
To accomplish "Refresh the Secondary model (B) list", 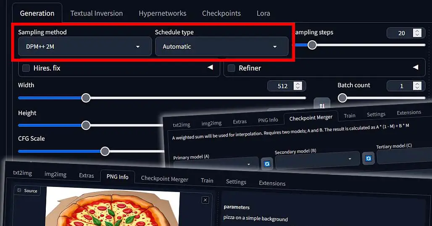I will tap(369, 158).
